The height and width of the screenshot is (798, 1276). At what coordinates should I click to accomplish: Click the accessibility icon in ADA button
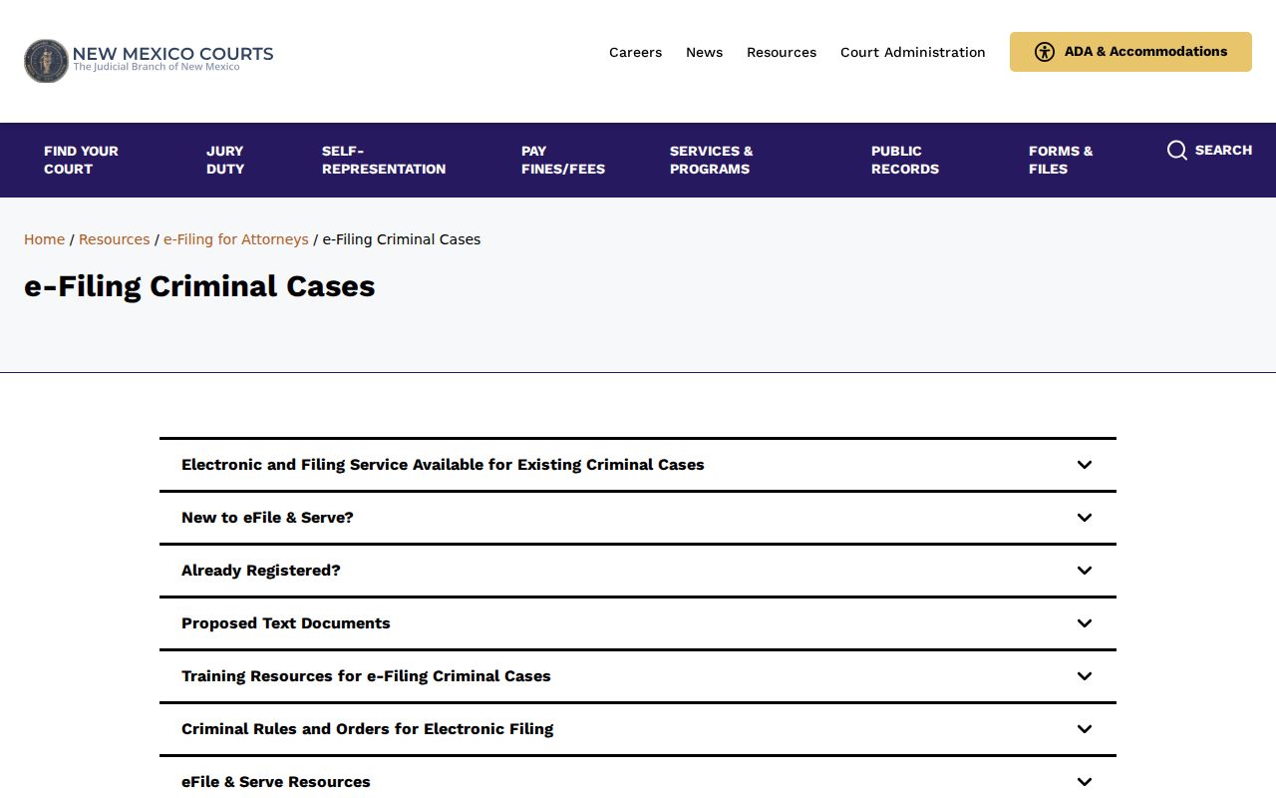point(1044,52)
